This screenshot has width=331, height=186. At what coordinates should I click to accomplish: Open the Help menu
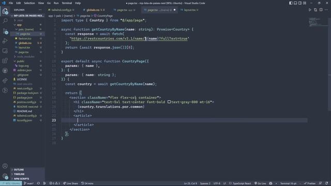[x=78, y=3]
